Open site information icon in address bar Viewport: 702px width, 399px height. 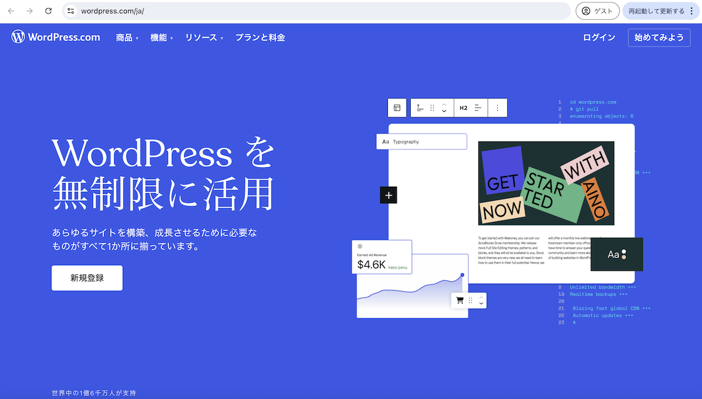pos(71,11)
